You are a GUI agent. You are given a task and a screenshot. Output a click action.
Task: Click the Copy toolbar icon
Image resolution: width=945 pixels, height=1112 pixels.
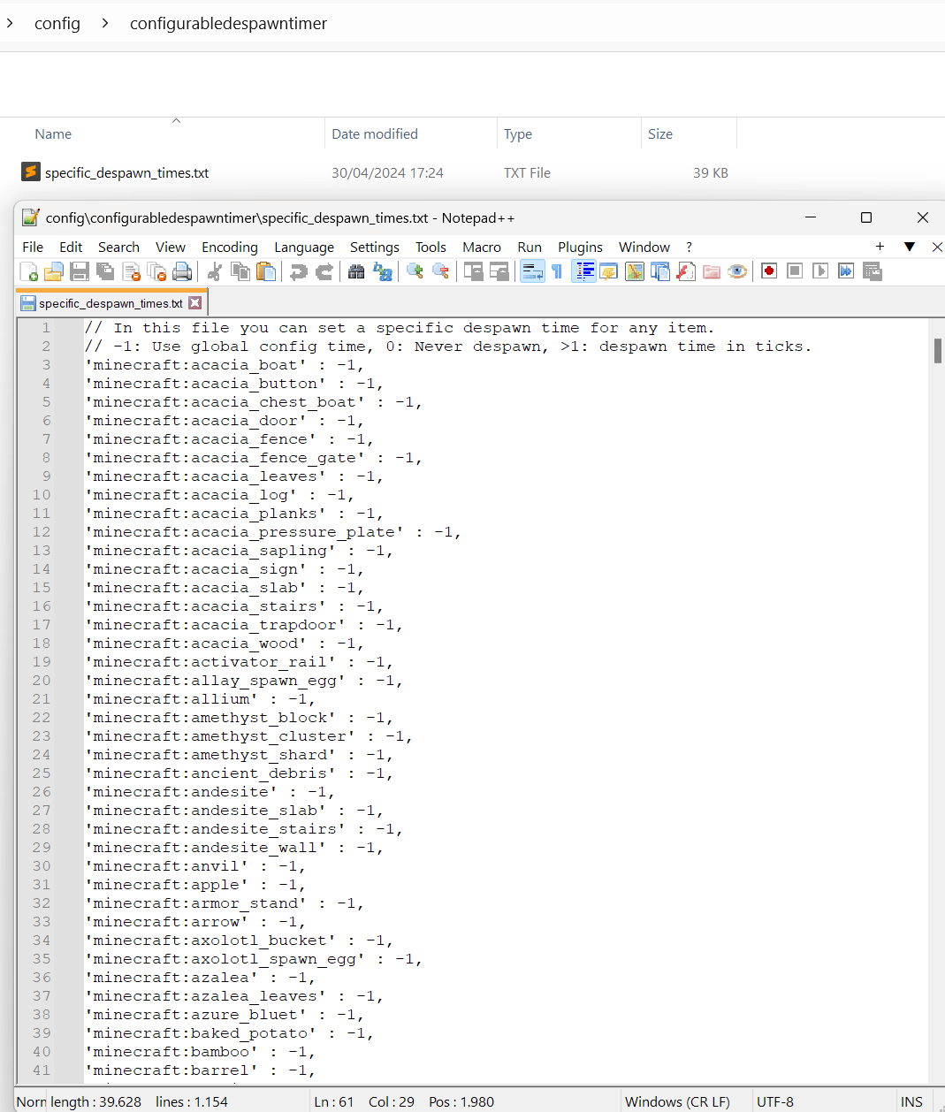click(x=240, y=271)
